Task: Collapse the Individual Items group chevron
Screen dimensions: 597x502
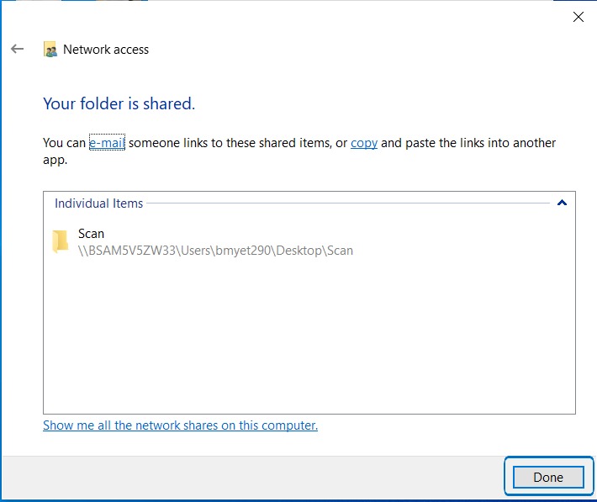Action: point(562,203)
